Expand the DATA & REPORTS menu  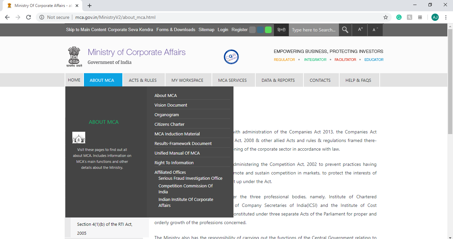pyautogui.click(x=278, y=80)
